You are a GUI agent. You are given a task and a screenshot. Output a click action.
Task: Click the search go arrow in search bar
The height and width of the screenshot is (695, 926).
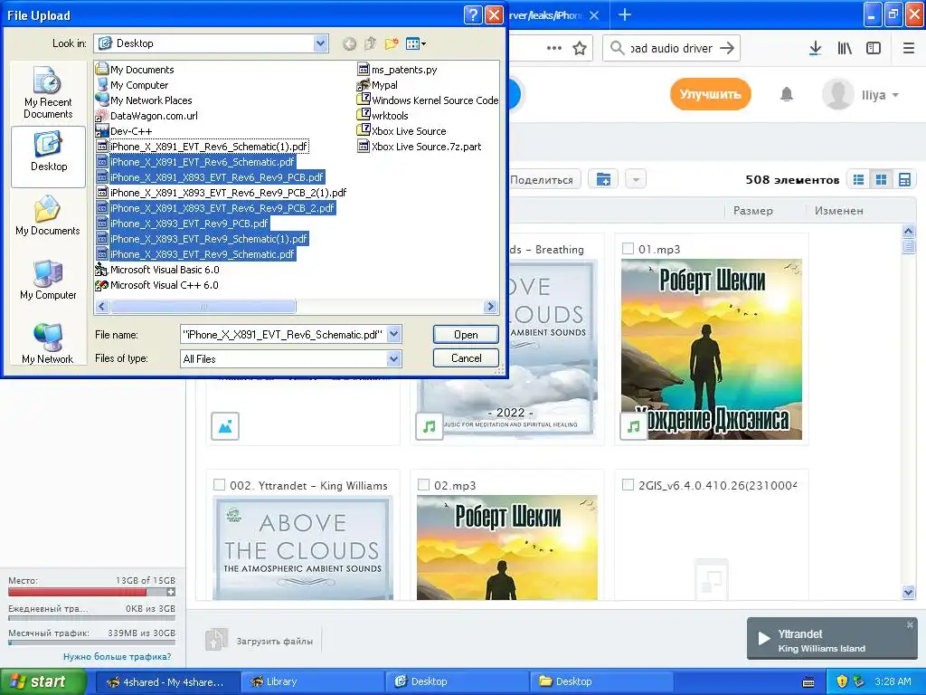(x=727, y=48)
